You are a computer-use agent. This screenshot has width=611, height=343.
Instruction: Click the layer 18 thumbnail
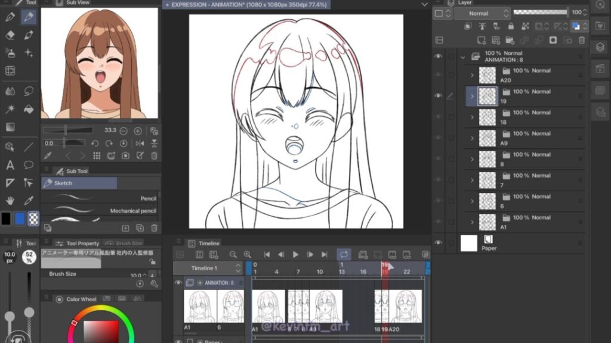487,117
